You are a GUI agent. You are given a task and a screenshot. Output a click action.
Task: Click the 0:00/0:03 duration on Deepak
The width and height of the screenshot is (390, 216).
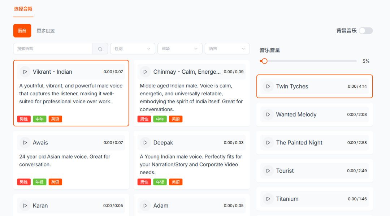(234, 143)
